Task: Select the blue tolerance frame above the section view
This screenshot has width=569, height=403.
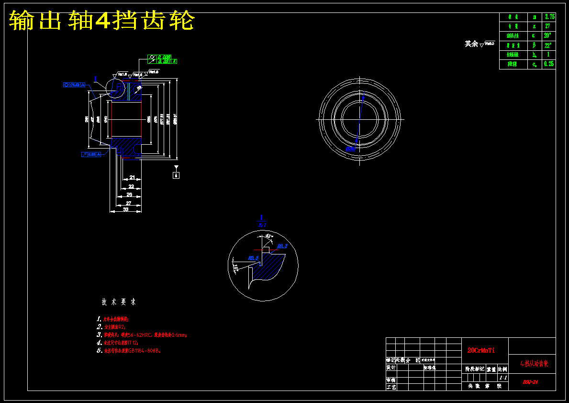Action: pyautogui.click(x=74, y=85)
